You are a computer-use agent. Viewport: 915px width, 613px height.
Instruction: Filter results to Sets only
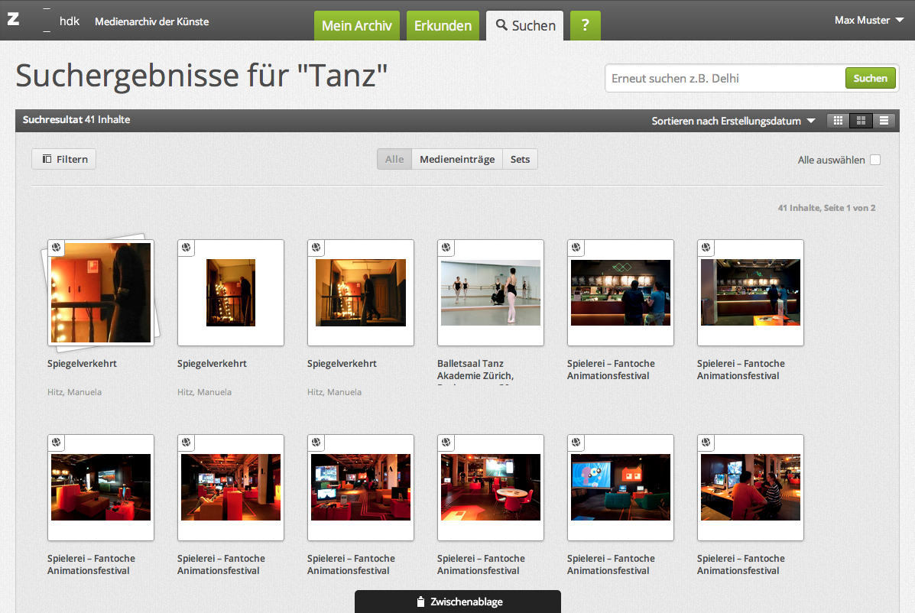[520, 159]
